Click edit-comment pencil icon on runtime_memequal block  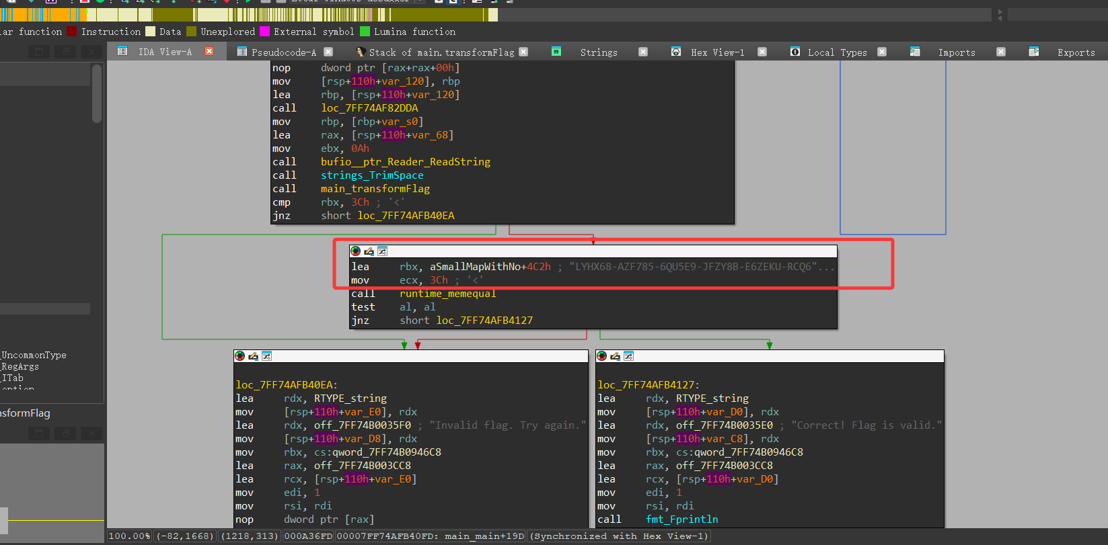click(369, 251)
